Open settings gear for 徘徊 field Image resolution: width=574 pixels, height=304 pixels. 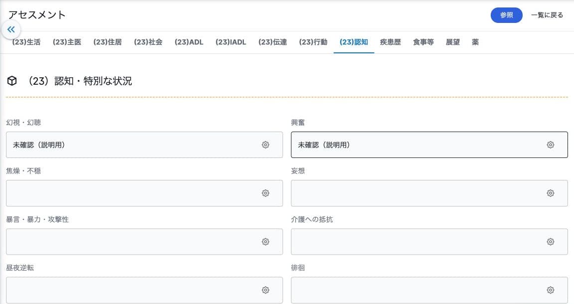[x=550, y=290]
